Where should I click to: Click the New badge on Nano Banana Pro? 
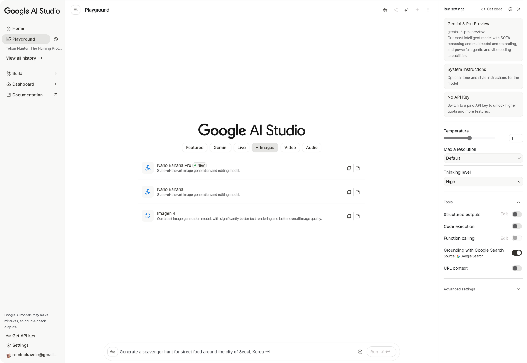coord(200,165)
